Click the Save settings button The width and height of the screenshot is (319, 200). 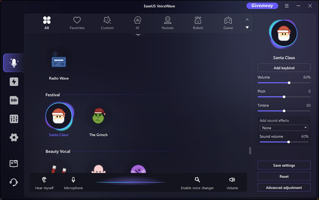(x=284, y=165)
